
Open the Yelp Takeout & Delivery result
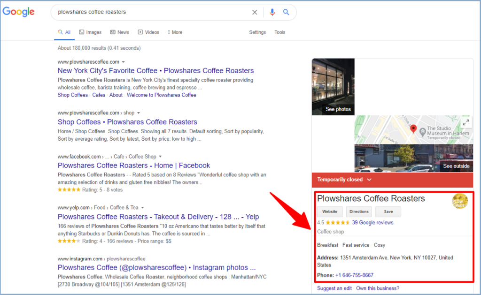(158, 217)
